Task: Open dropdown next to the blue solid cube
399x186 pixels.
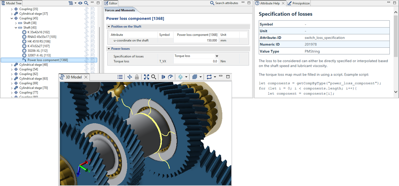Action: (201, 77)
